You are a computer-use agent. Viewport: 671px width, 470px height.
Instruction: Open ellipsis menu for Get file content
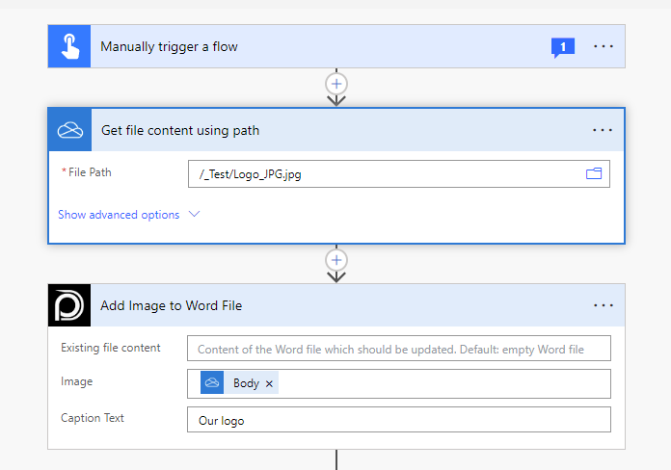point(604,130)
